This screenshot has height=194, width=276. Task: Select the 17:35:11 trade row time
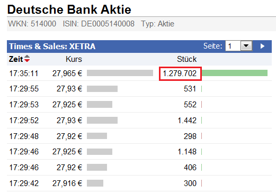click(x=24, y=73)
